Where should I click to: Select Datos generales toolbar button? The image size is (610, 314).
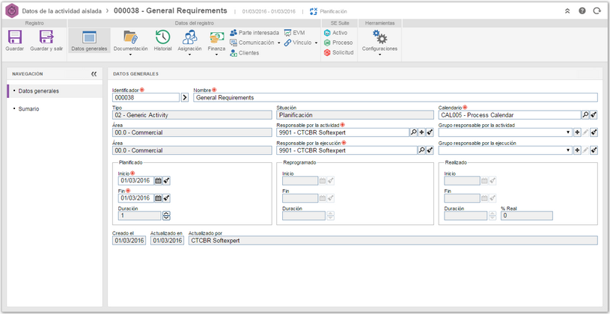(89, 41)
